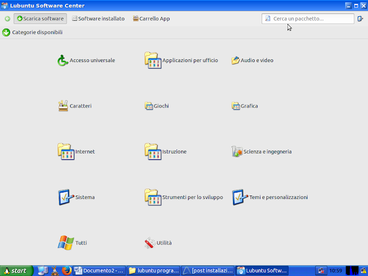
Task: Switch to Scarica software tab
Action: (40, 18)
